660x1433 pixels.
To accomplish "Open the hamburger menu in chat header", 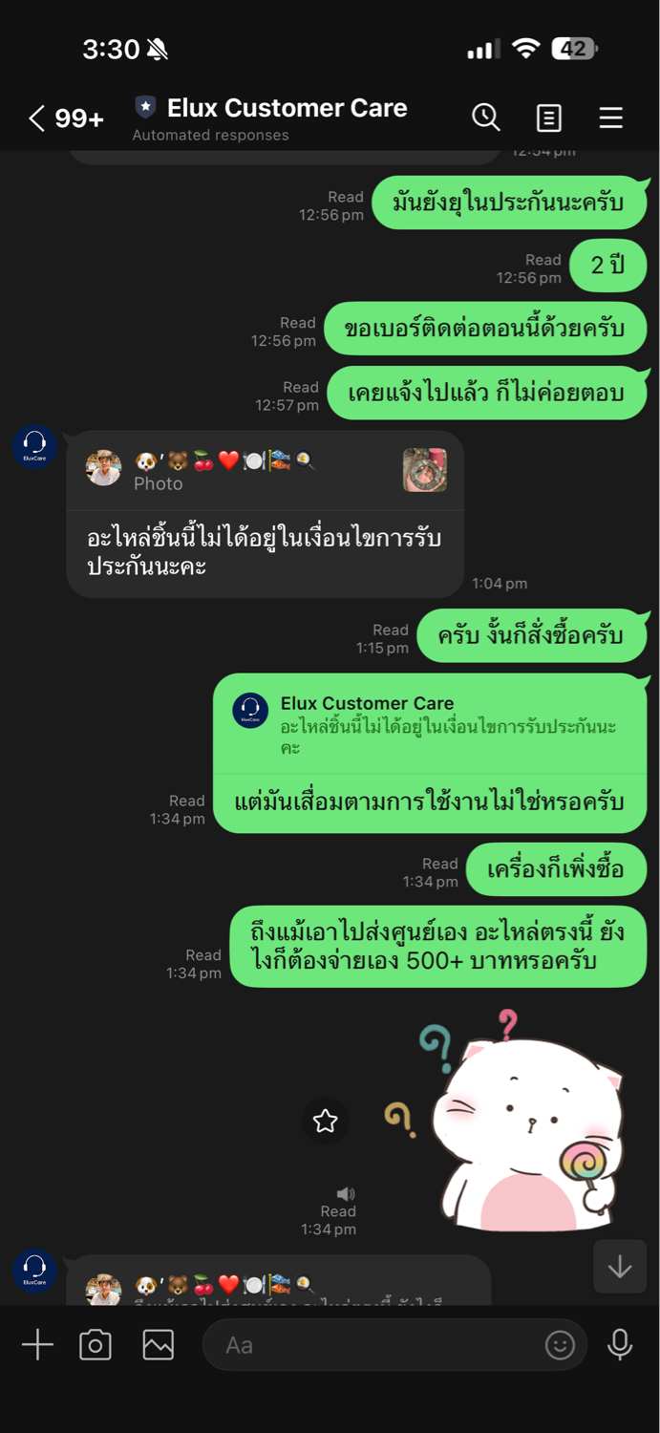I will pos(611,118).
